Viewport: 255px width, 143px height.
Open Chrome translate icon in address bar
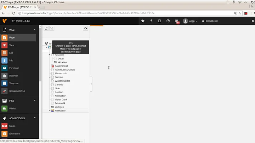(x=235, y=13)
